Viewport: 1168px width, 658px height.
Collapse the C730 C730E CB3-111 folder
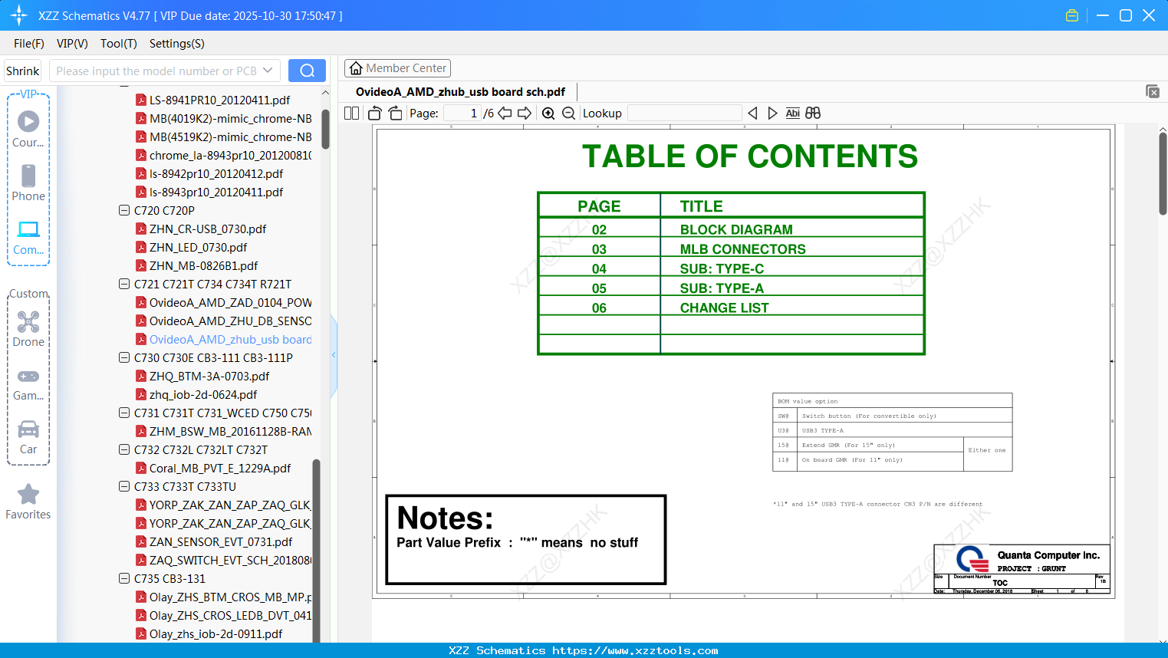tap(124, 357)
